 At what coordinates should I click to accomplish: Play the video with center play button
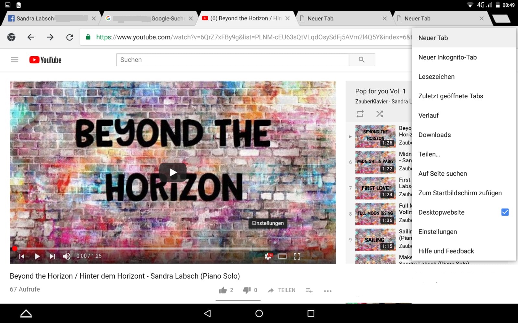pos(173,172)
